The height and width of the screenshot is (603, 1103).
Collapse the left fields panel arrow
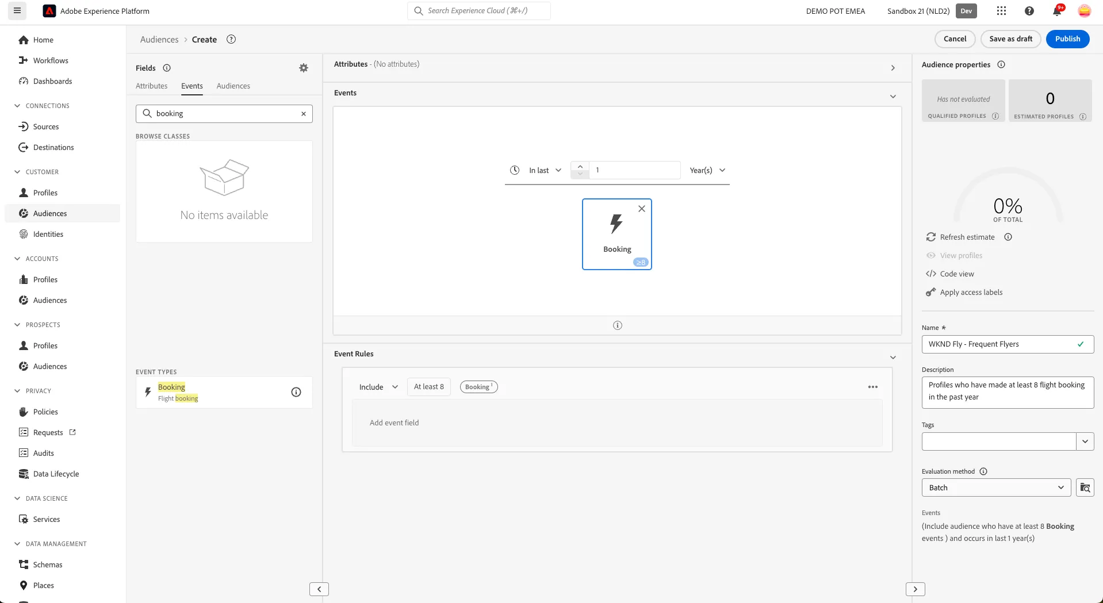(x=319, y=589)
